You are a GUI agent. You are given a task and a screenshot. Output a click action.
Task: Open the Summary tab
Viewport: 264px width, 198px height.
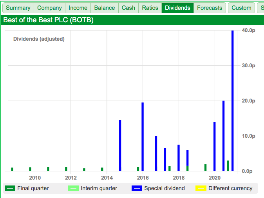[x=18, y=8]
